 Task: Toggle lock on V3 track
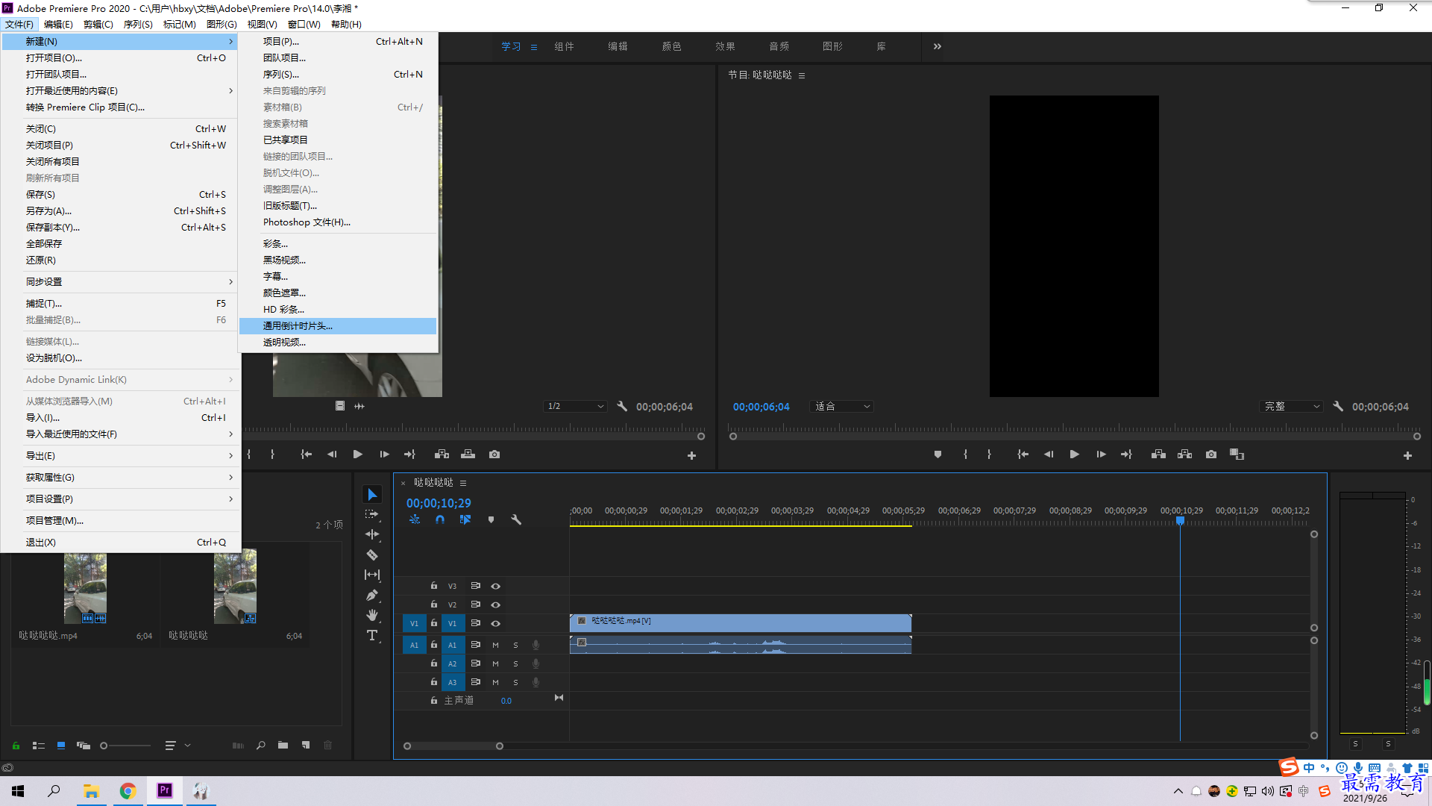coord(433,586)
